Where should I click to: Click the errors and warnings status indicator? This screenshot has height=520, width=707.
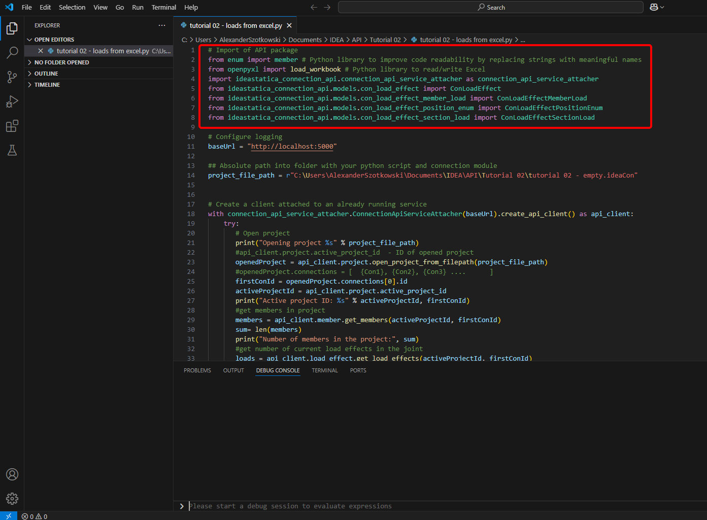pyautogui.click(x=35, y=515)
